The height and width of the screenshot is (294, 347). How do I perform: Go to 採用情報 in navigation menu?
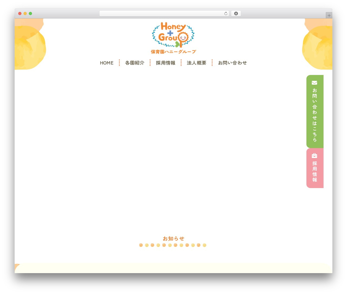[x=165, y=63]
